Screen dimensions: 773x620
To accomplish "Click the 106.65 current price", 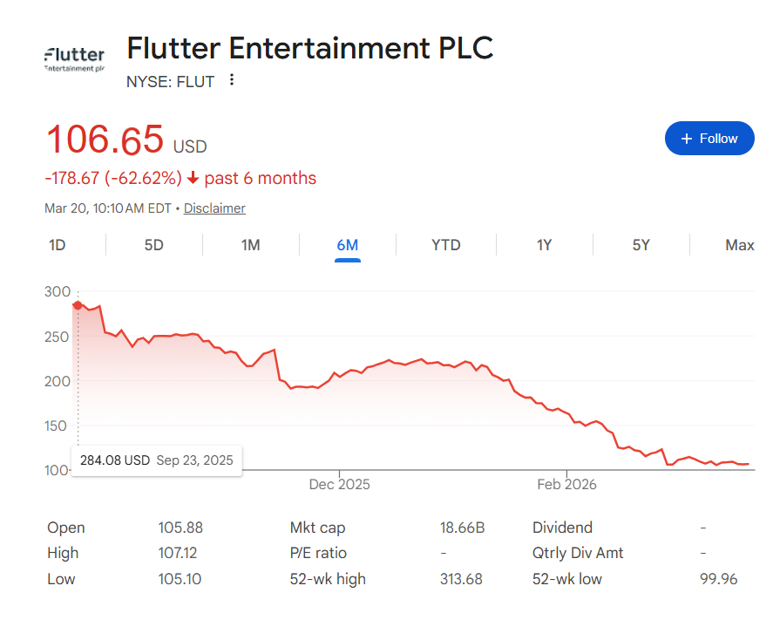I will tap(105, 140).
